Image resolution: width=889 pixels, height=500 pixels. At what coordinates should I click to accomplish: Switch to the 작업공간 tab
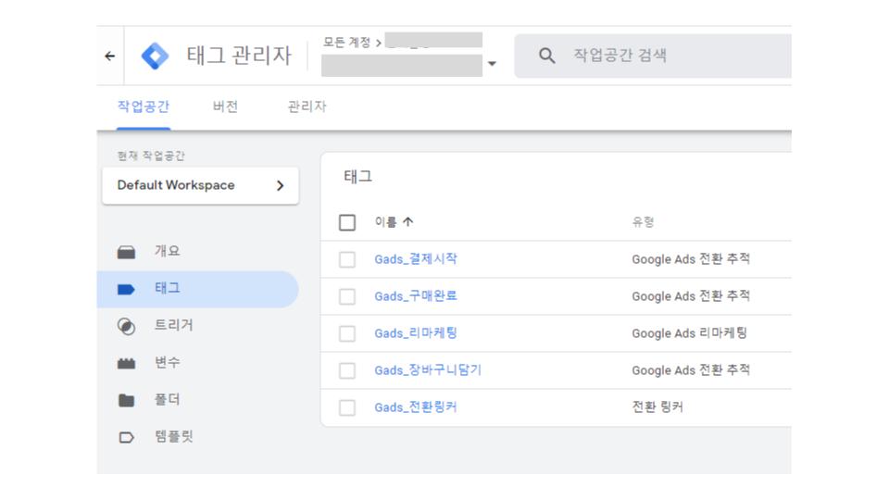[x=144, y=106]
